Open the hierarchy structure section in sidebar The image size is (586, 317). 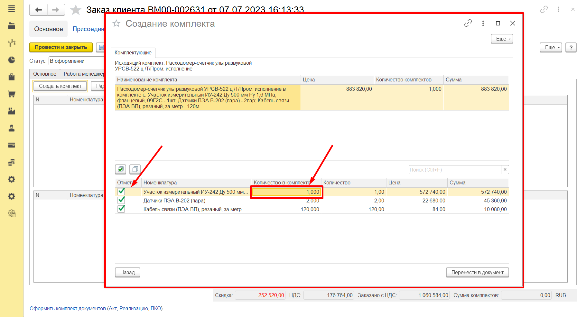click(12, 43)
